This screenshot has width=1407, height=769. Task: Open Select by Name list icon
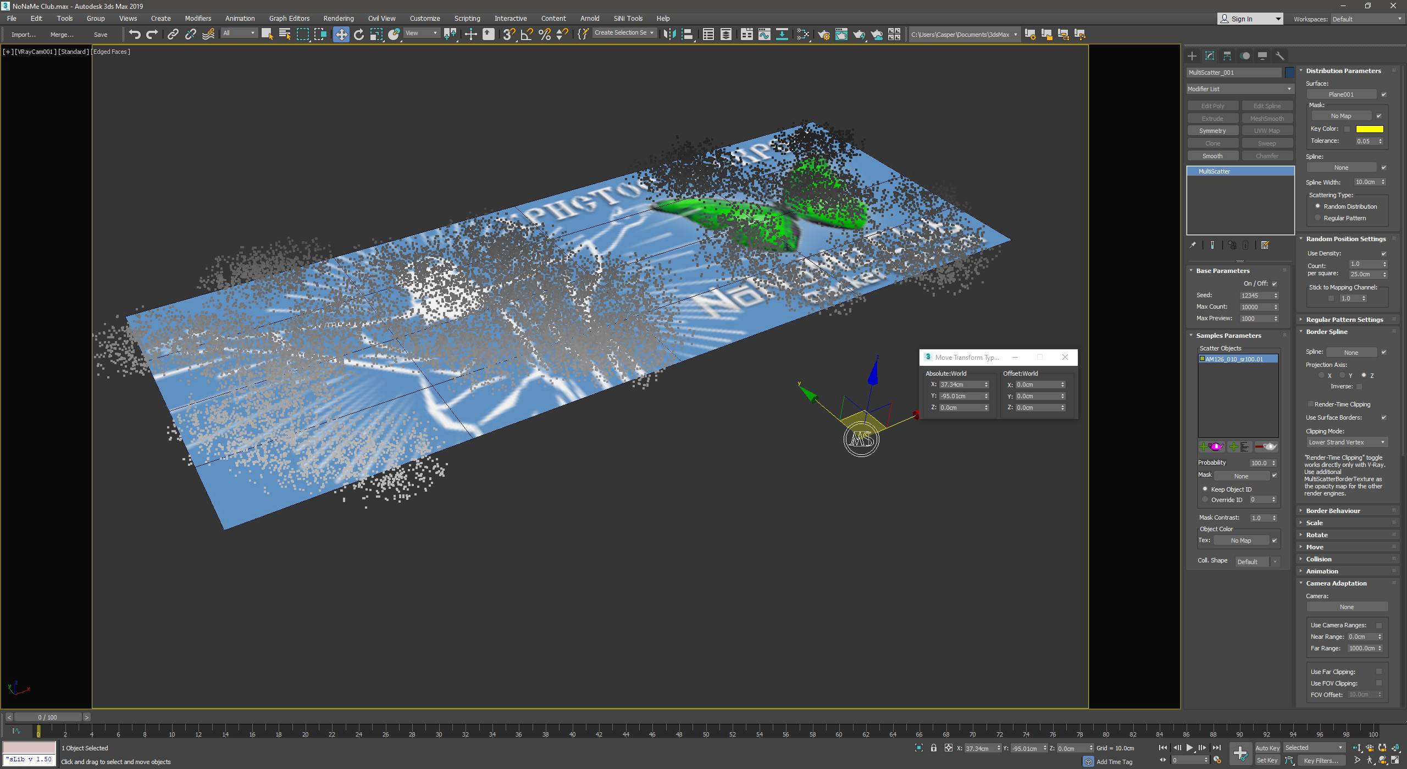(285, 34)
